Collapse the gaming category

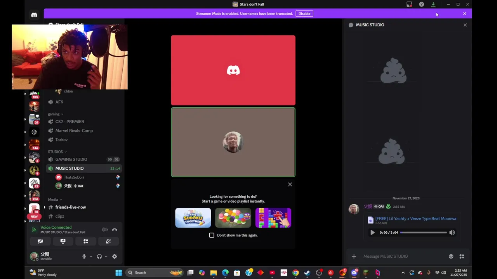click(x=55, y=114)
